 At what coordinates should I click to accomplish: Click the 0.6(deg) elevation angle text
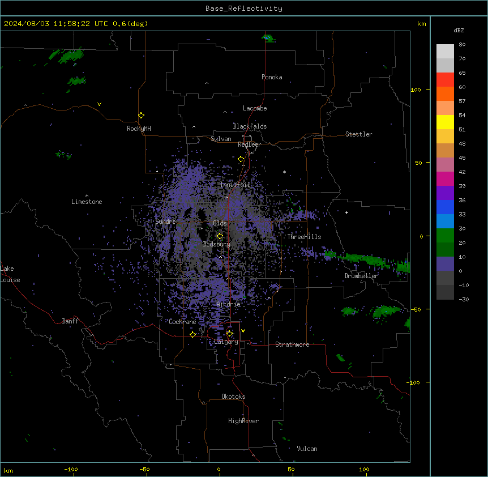(130, 24)
